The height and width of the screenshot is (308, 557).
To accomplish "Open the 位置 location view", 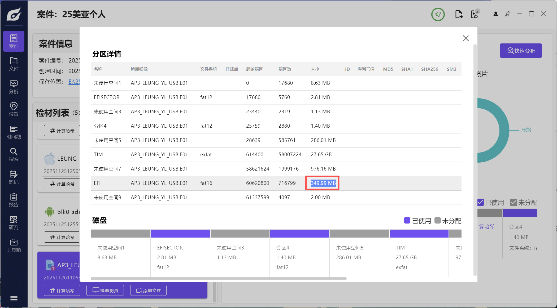I will coord(14,109).
